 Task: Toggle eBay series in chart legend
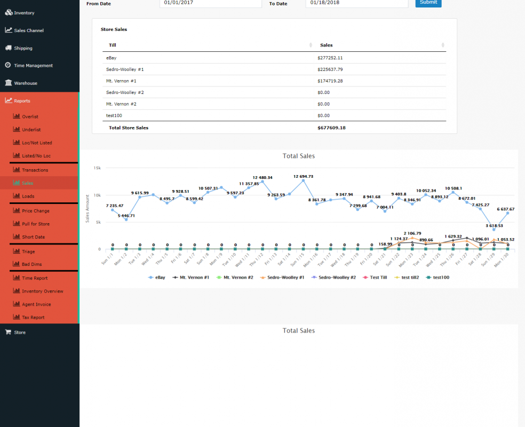click(x=156, y=278)
